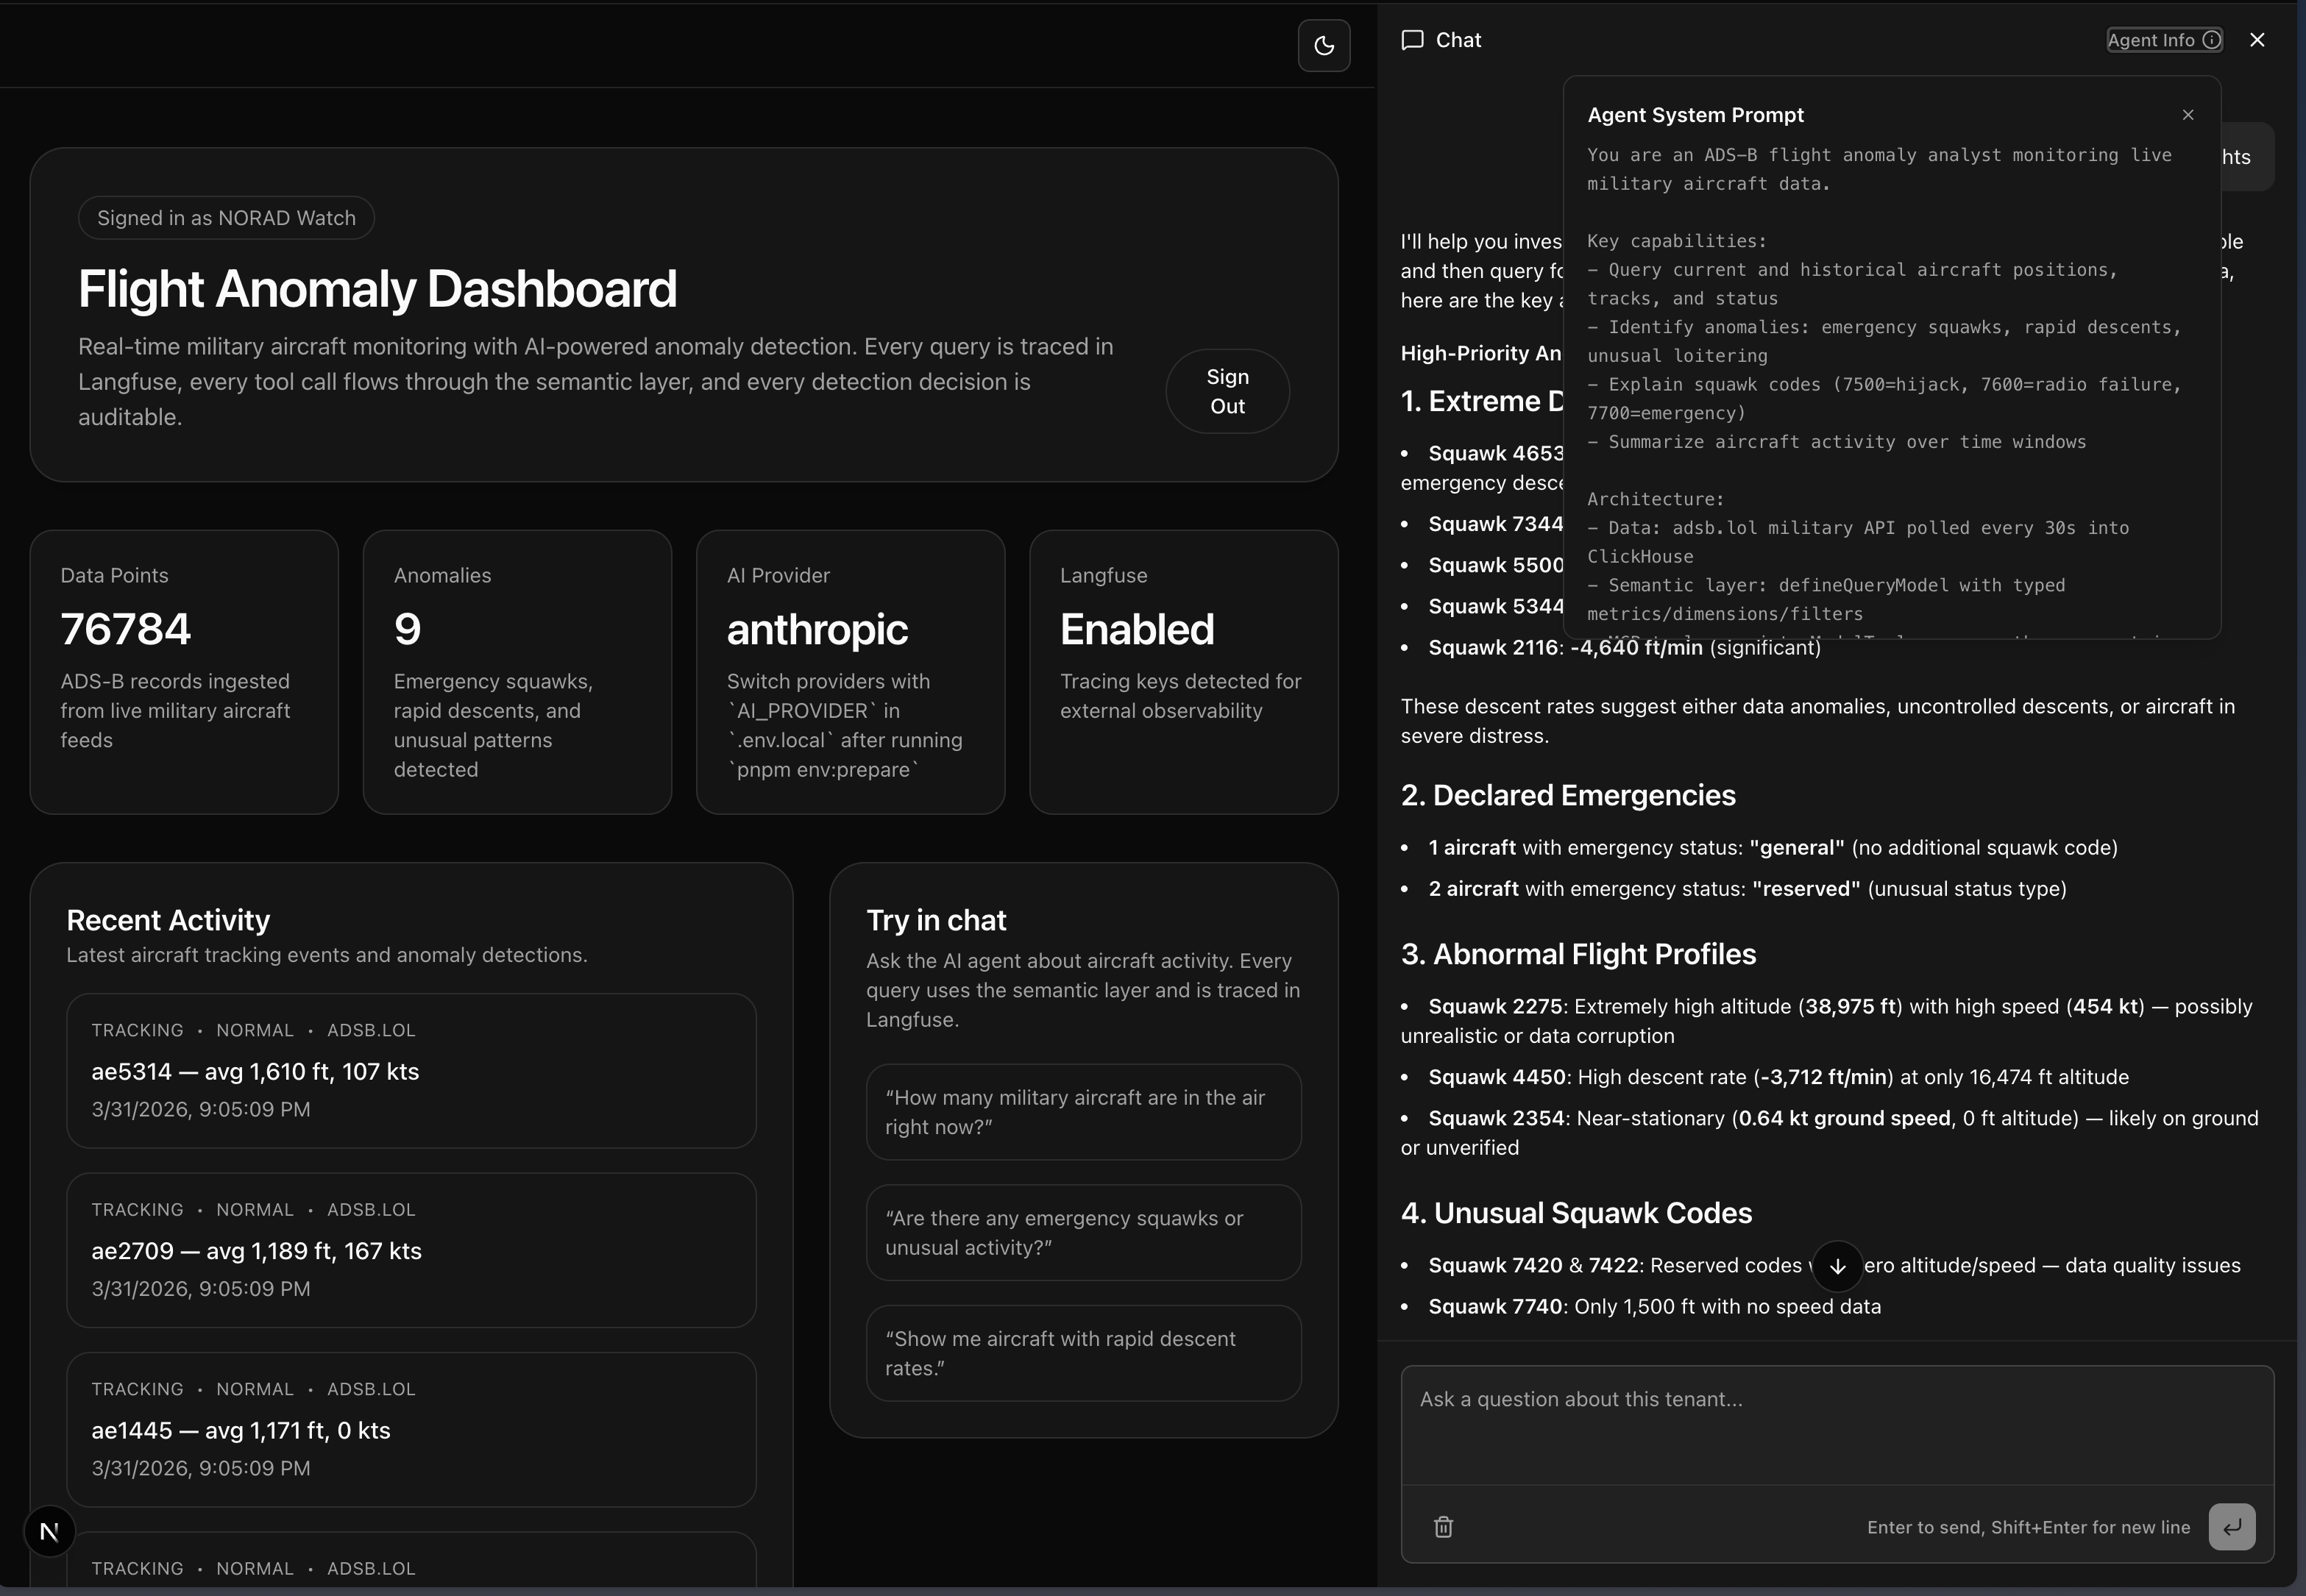Screen dimensions: 2306x1596
Task: Sign Out of the dashboard
Action: (1227, 390)
